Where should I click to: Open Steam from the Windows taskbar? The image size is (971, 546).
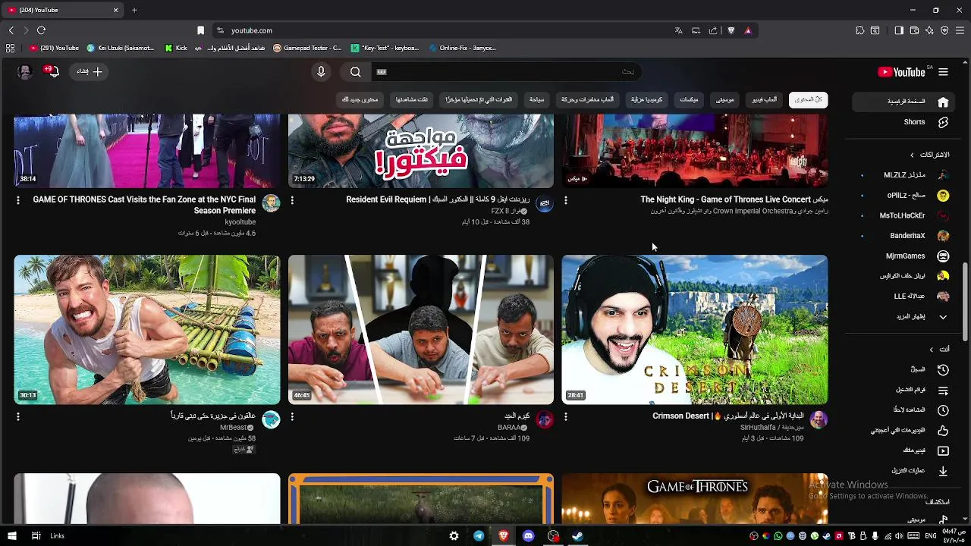pos(577,536)
